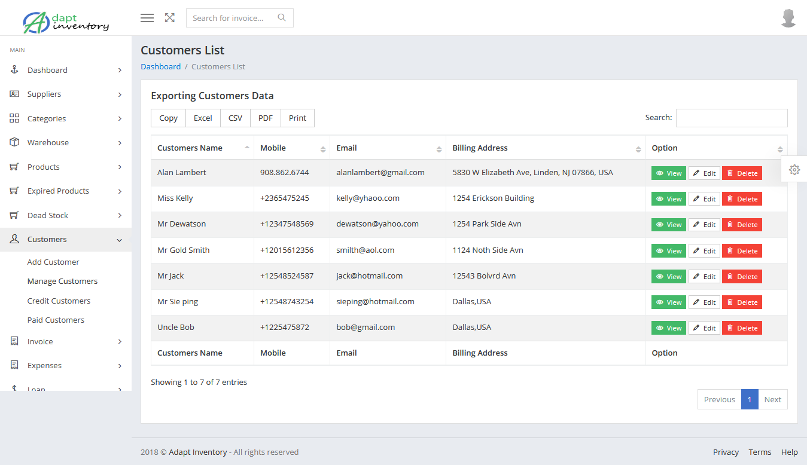The height and width of the screenshot is (465, 807).
Task: View Mr Jack customer details
Action: click(x=668, y=277)
